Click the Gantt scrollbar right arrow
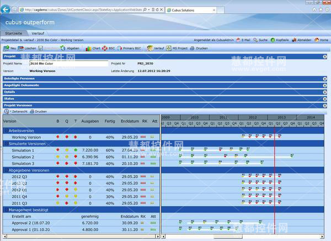Image resolution: width=331 pixels, height=241 pixels. [x=322, y=237]
